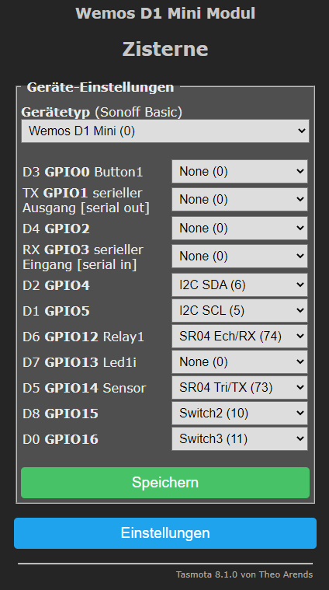Change D8 GPIO15 Switch2 selection

click(240, 413)
